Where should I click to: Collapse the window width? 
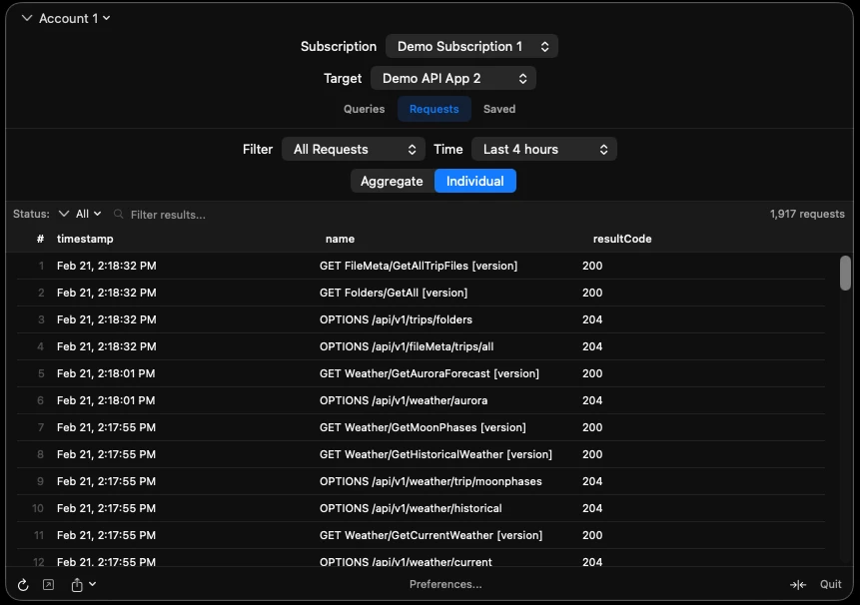click(798, 585)
